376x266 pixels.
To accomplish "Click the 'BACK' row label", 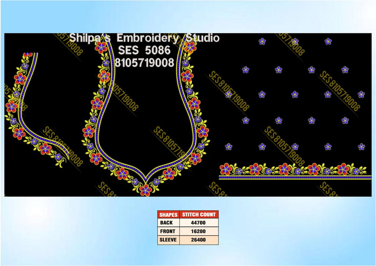I will (166, 223).
